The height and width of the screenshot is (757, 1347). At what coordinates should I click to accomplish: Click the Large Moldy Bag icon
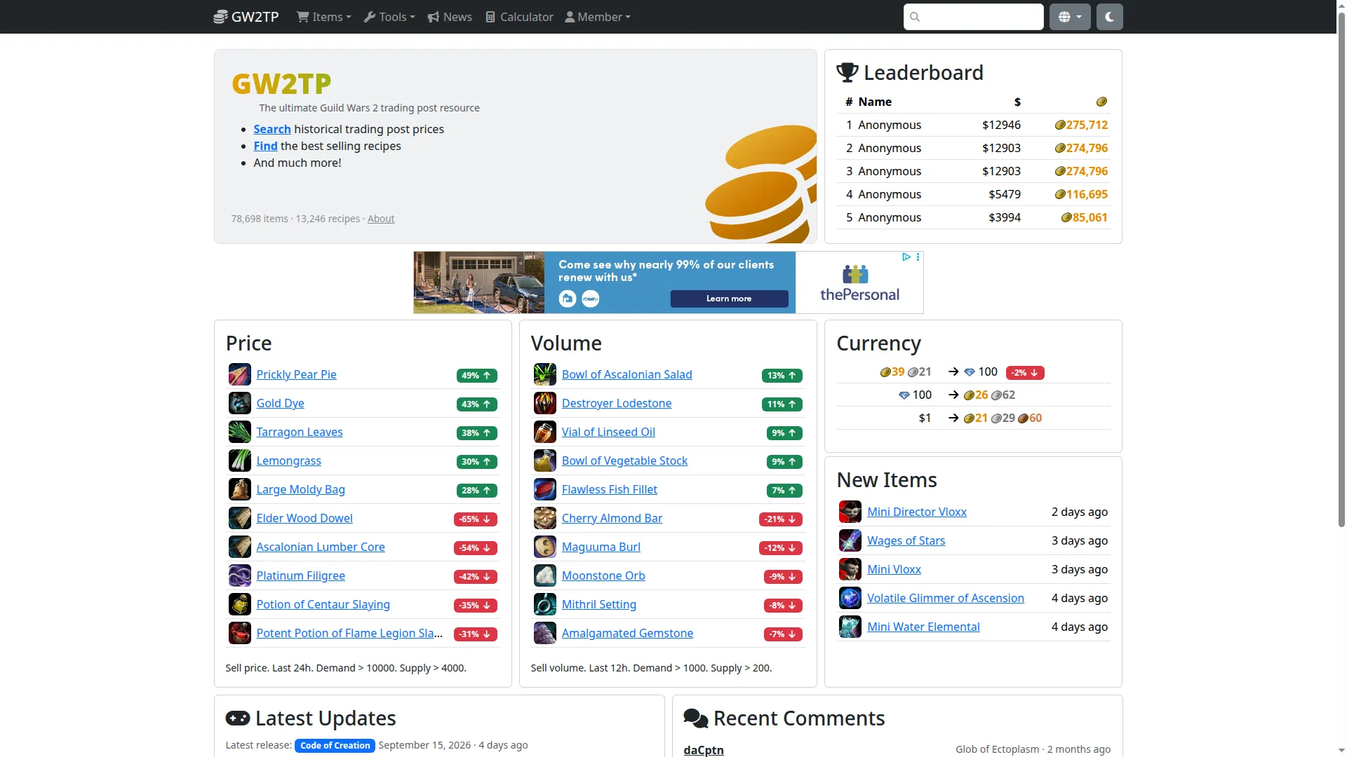click(239, 489)
